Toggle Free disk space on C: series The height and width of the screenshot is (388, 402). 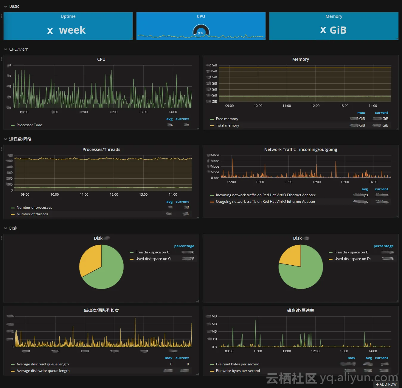coord(153,252)
